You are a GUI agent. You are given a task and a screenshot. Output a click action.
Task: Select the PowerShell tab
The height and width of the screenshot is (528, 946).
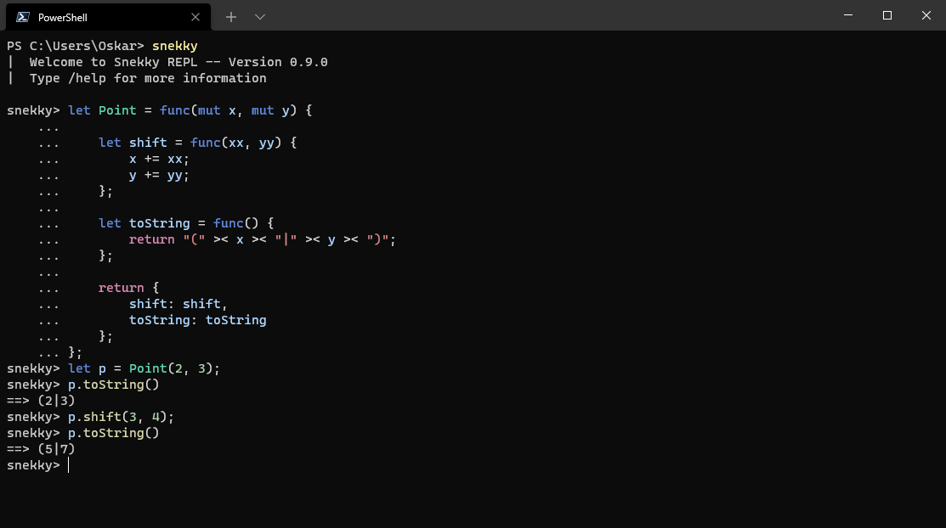click(x=109, y=17)
